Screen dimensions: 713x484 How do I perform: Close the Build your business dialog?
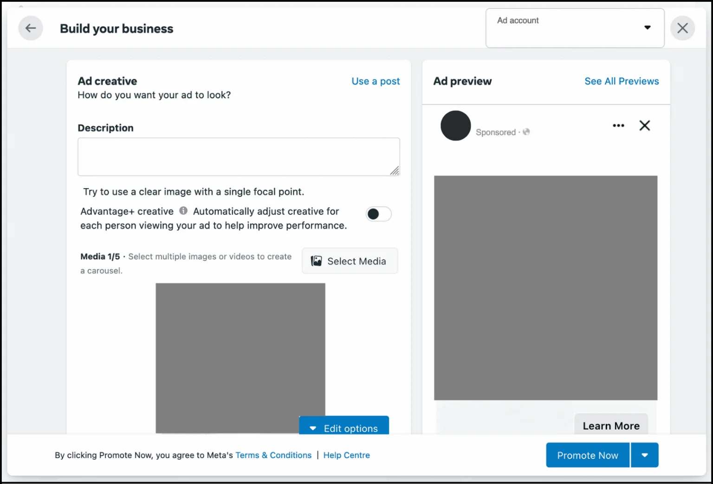tap(682, 28)
